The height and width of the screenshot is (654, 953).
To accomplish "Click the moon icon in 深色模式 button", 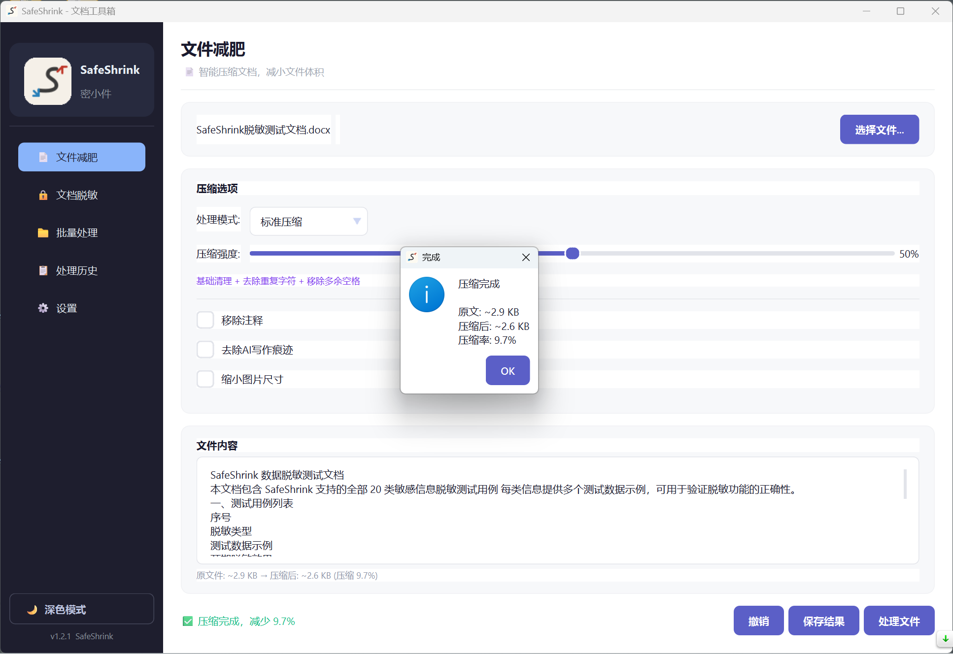I will [33, 610].
